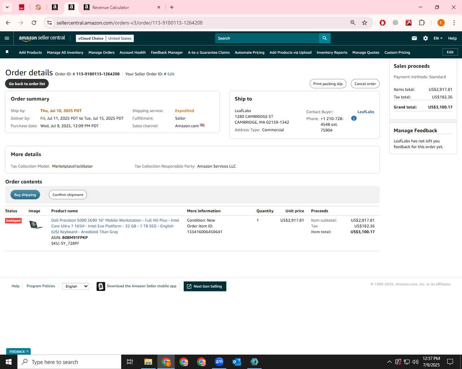This screenshot has width=462, height=369.
Task: Click the zoom magnifier icon in address bar
Action: 353,23
